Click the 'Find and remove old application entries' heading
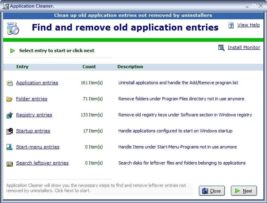The image size is (267, 203). [125, 27]
